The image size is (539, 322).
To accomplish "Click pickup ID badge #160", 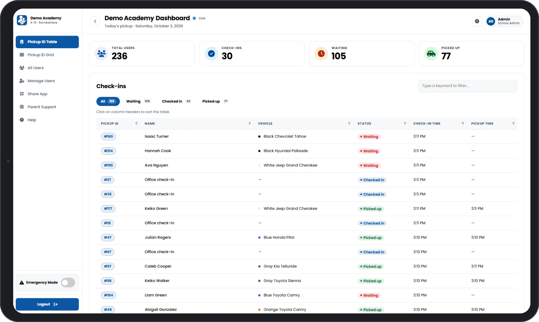I will (108, 137).
